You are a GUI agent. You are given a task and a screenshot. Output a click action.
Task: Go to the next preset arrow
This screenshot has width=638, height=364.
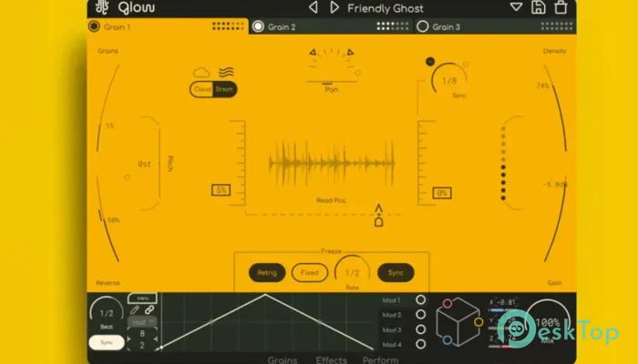[x=334, y=8]
